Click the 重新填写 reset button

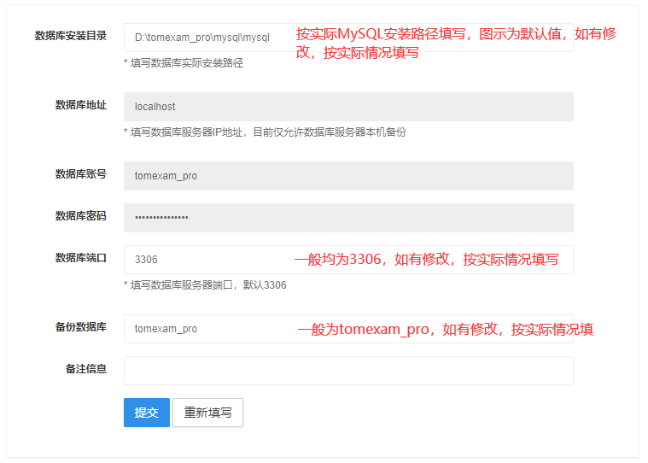pyautogui.click(x=207, y=413)
